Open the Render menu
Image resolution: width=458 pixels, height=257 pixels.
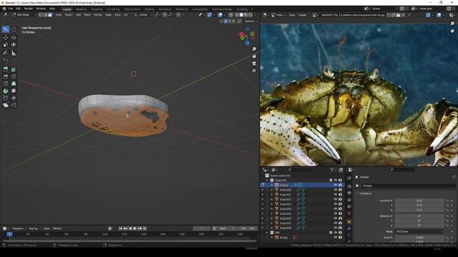point(29,9)
